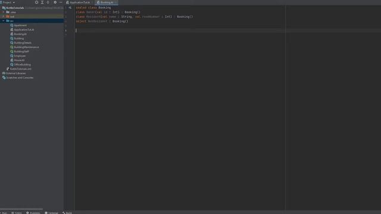Click the Employee class icon
Image resolution: width=381 pixels, height=214 pixels.
[x=12, y=56]
